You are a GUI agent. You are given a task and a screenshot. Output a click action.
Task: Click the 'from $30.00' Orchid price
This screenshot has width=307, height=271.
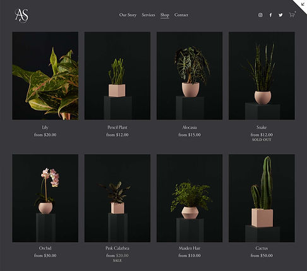pos(45,256)
